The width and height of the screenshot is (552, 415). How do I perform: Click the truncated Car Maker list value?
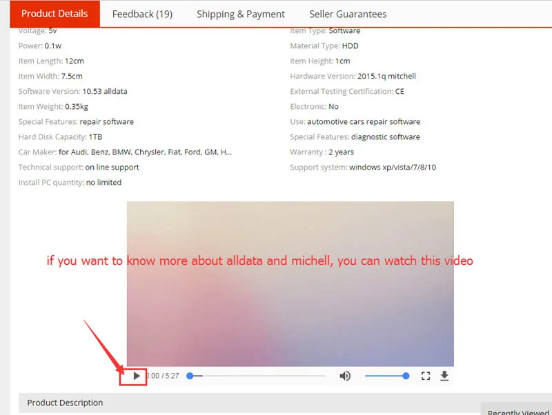[145, 152]
